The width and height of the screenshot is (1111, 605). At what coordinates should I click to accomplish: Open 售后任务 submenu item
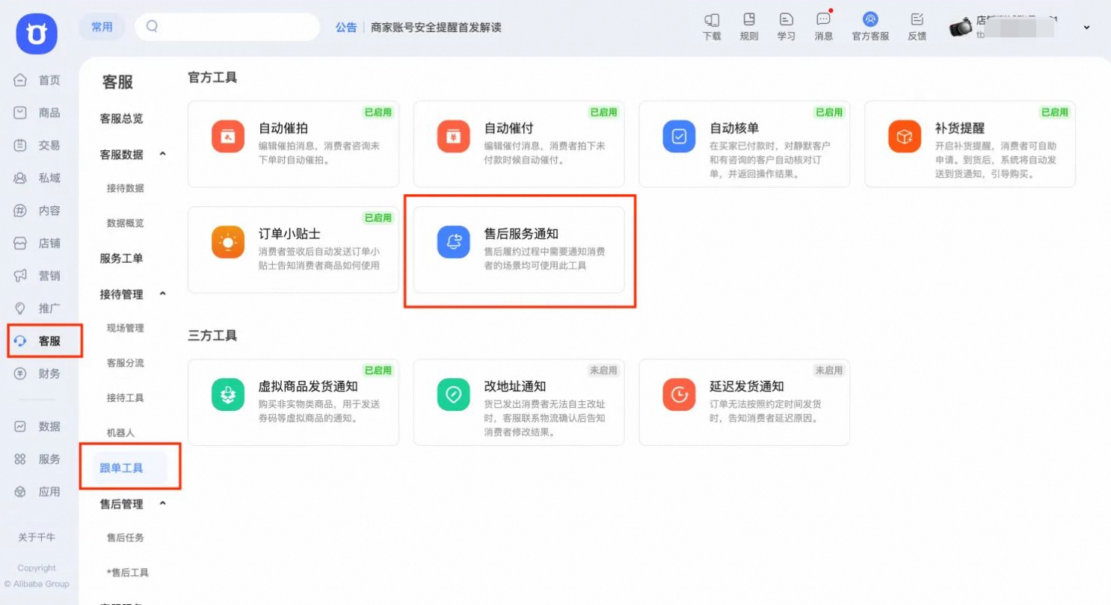click(x=125, y=538)
